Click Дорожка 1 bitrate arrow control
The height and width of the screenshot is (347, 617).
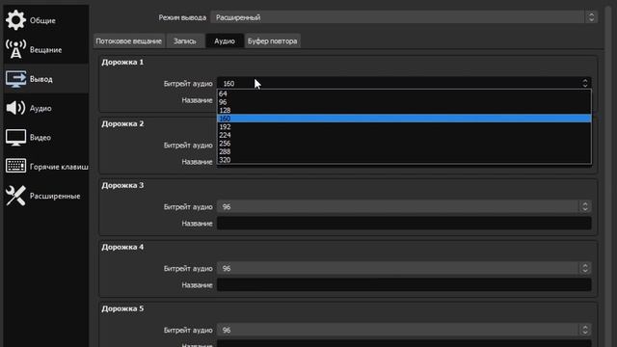click(x=585, y=83)
